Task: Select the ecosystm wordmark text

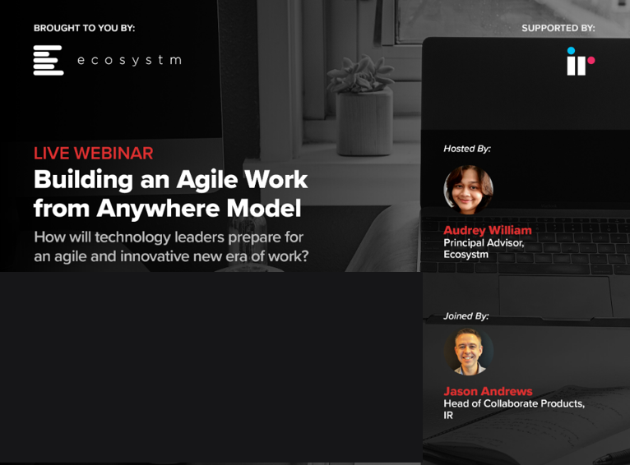Action: (x=129, y=60)
